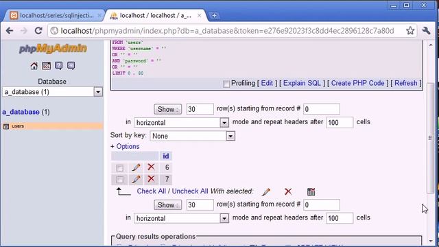The height and width of the screenshot is (247, 439).
Task: Reload the page with refresh icon
Action: click(x=38, y=30)
